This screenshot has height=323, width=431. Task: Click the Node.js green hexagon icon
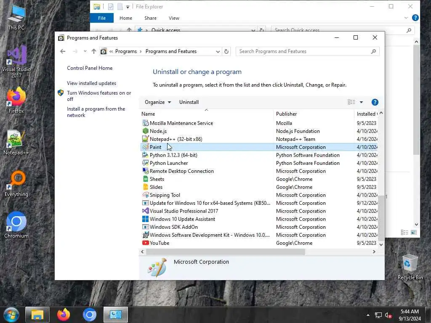pyautogui.click(x=145, y=131)
